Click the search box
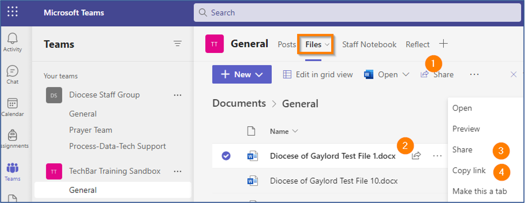Viewport: 525px width, 203px height. point(358,13)
